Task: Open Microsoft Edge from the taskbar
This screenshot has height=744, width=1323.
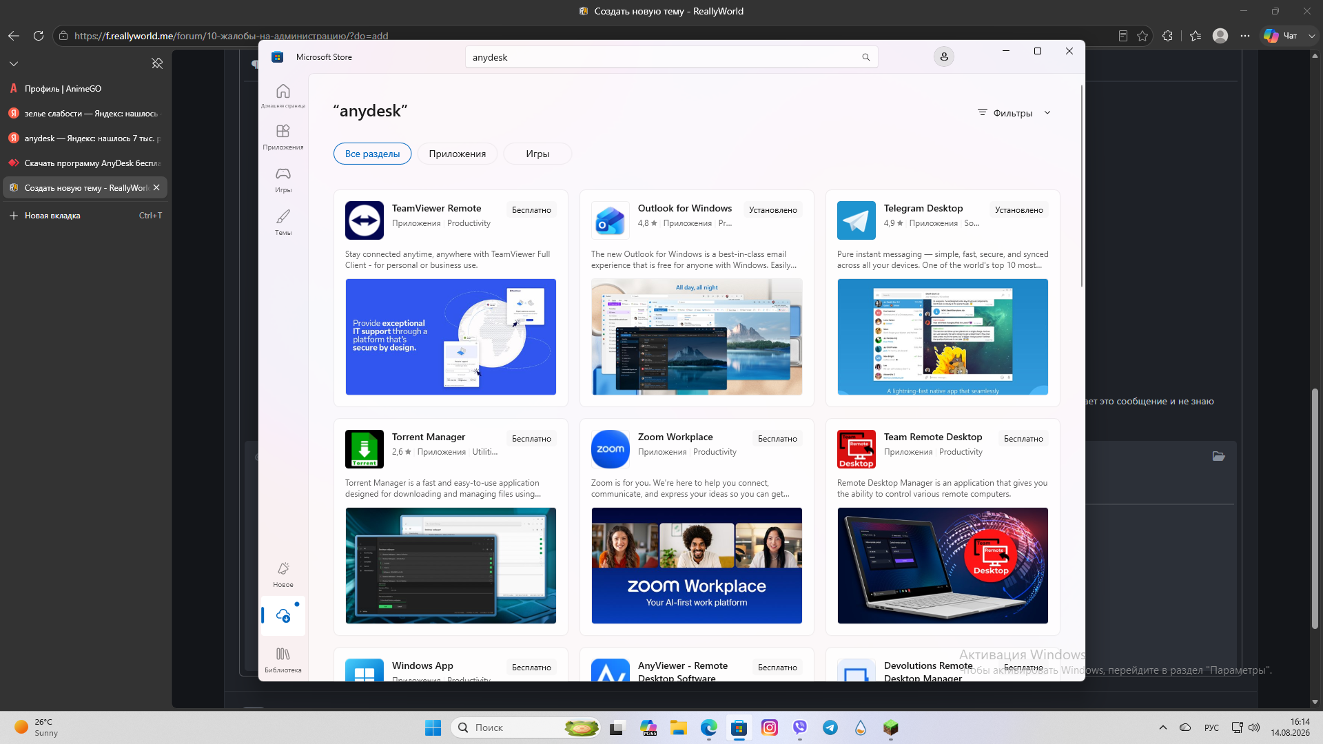Action: coord(709,727)
